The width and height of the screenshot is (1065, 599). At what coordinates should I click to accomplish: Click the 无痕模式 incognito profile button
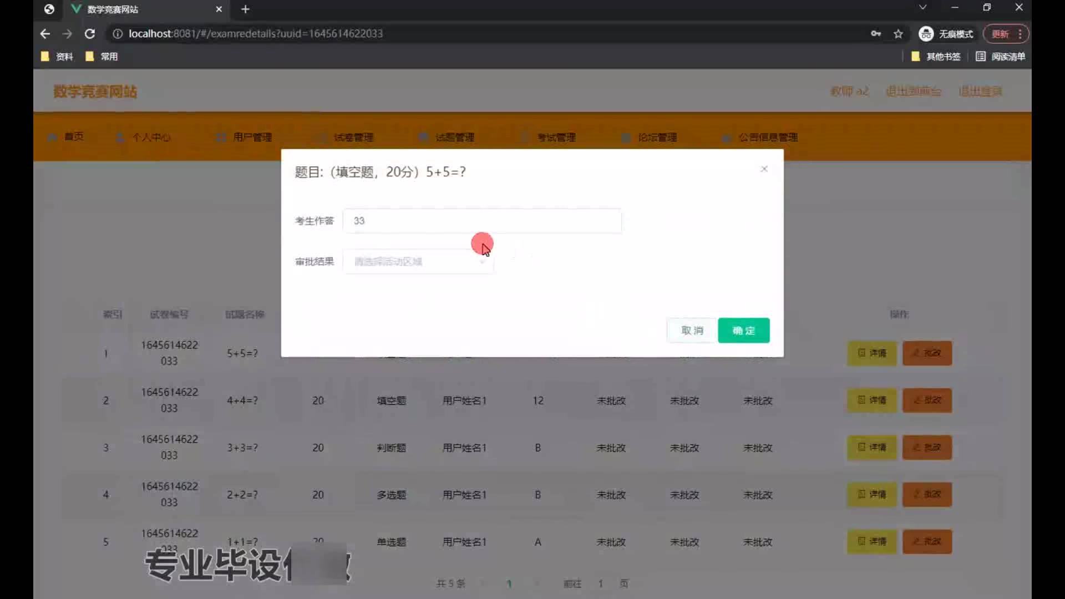pos(946,34)
